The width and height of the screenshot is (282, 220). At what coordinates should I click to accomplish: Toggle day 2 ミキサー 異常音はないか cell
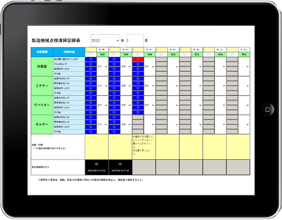pos(114,83)
